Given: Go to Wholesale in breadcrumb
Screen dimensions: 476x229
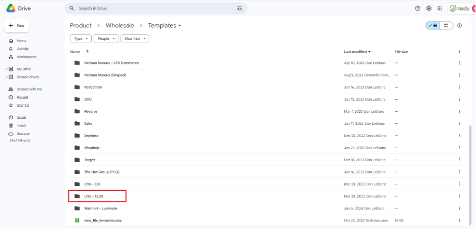Looking at the screenshot, I should [x=120, y=25].
